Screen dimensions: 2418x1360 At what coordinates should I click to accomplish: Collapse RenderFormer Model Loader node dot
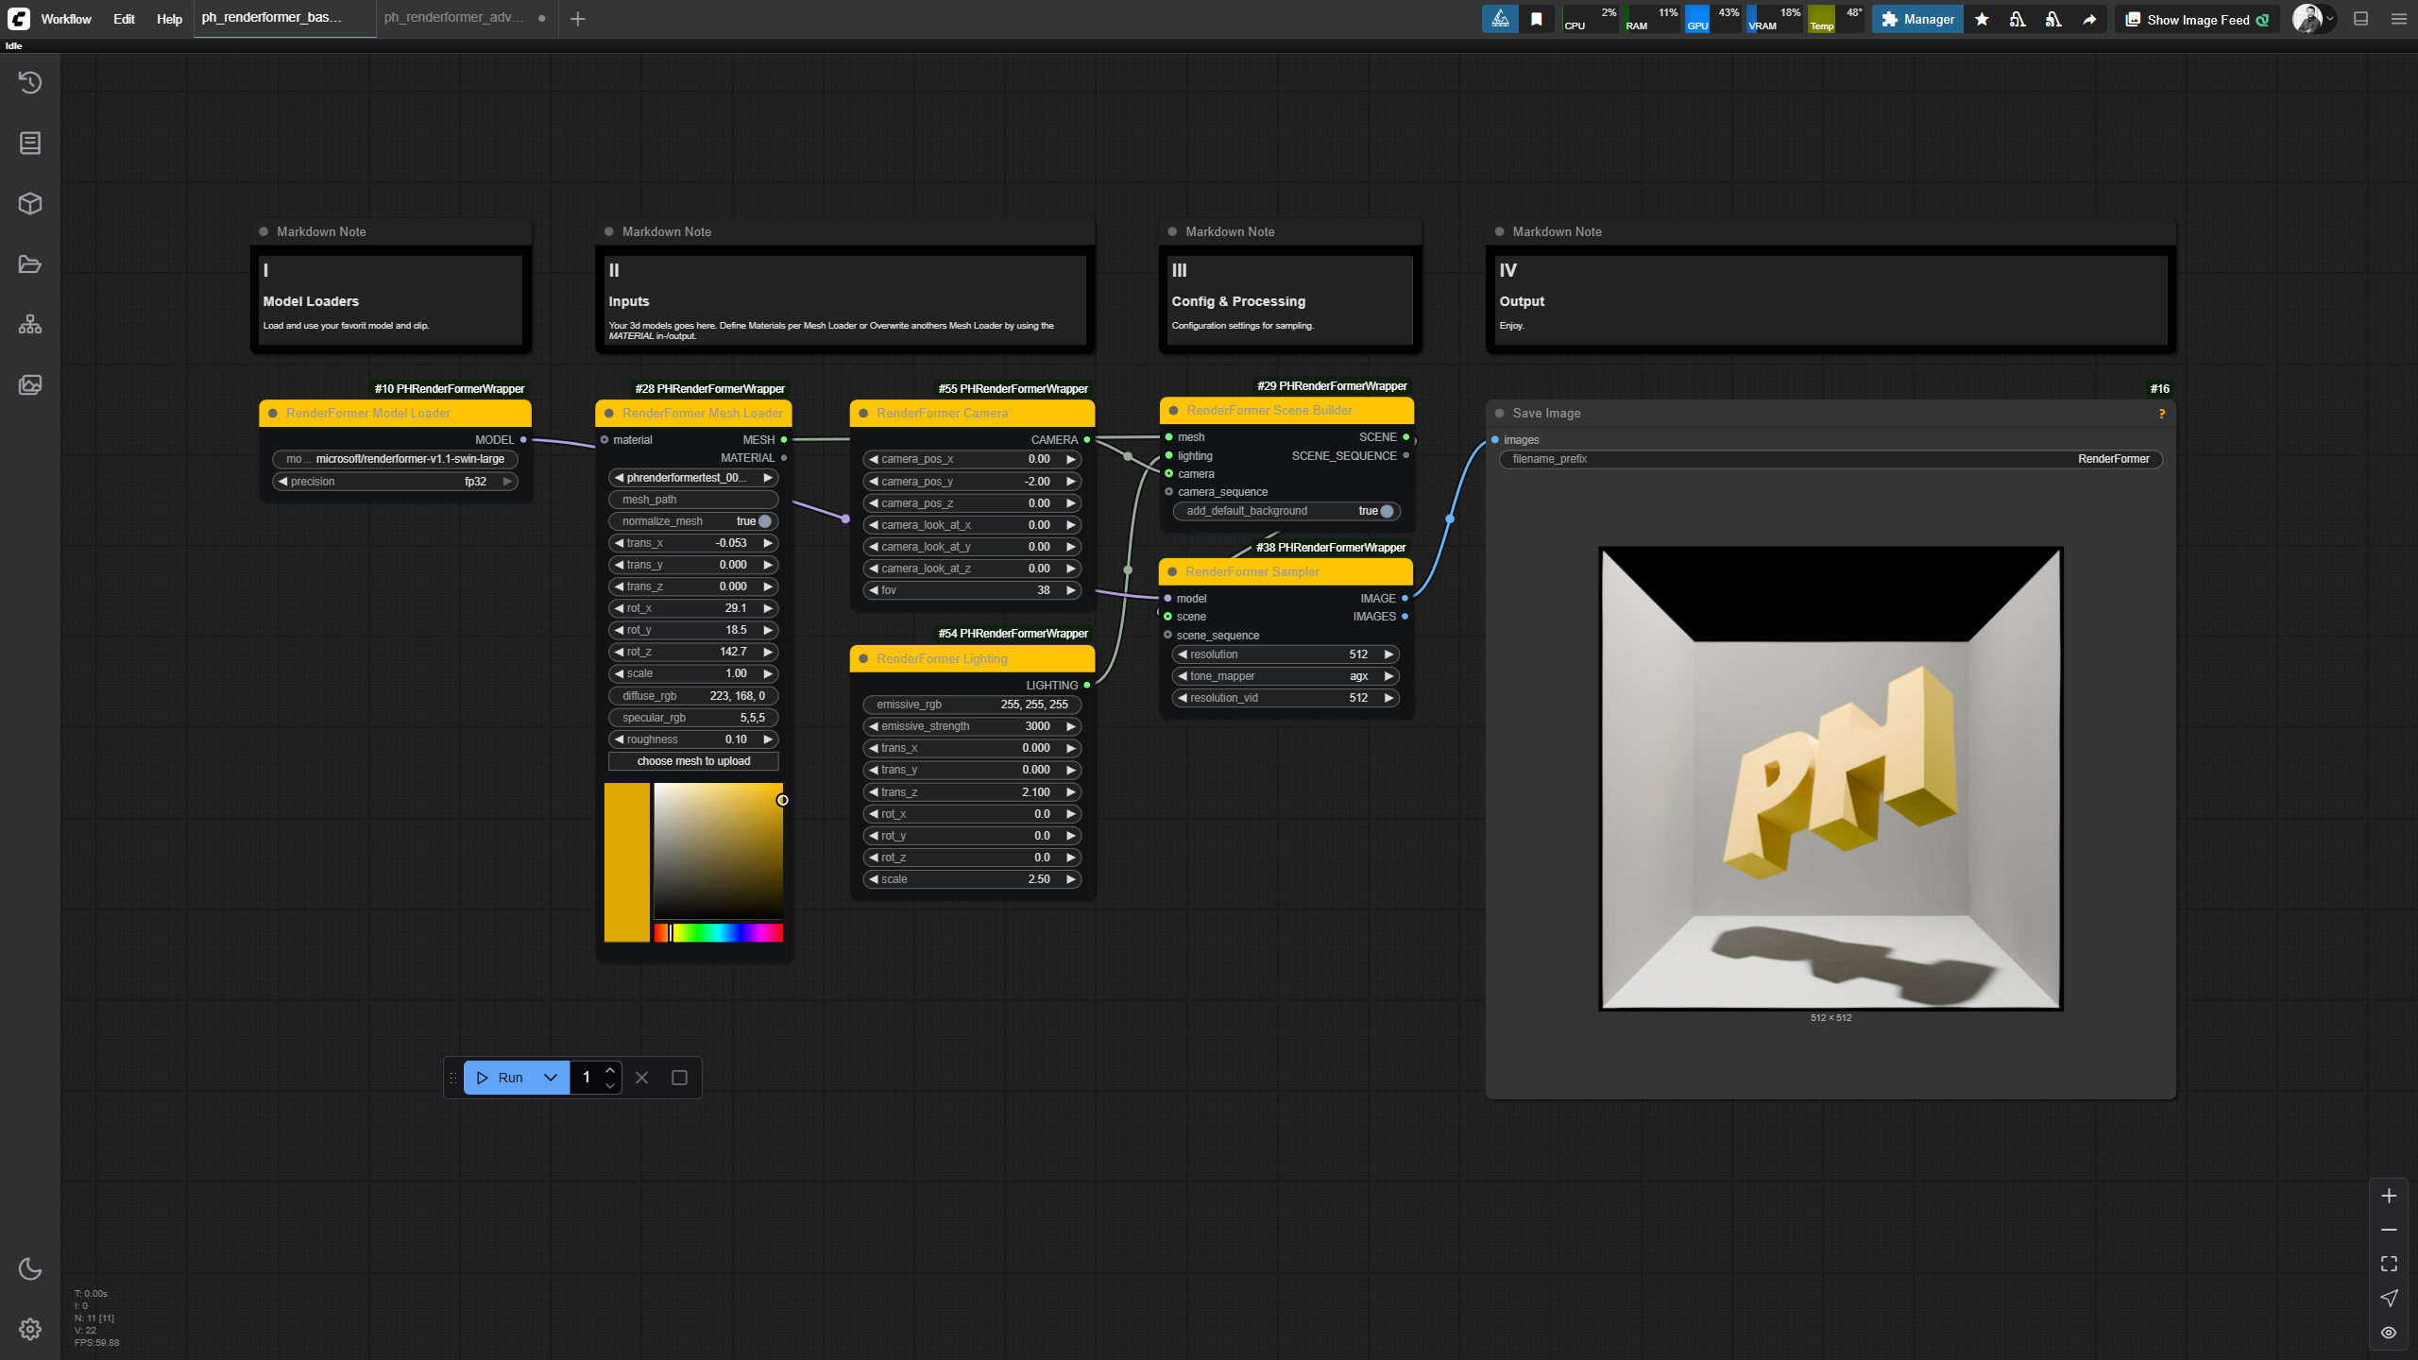[x=273, y=414]
